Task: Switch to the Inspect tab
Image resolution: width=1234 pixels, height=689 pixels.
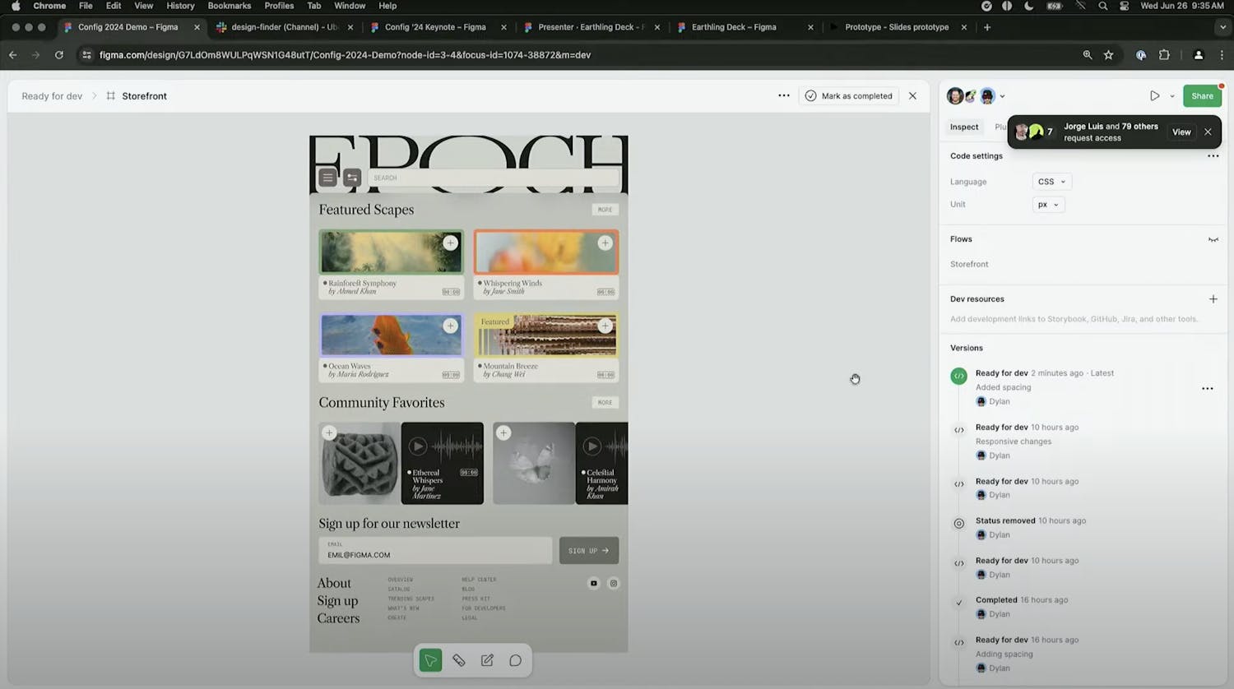Action: pos(964,127)
